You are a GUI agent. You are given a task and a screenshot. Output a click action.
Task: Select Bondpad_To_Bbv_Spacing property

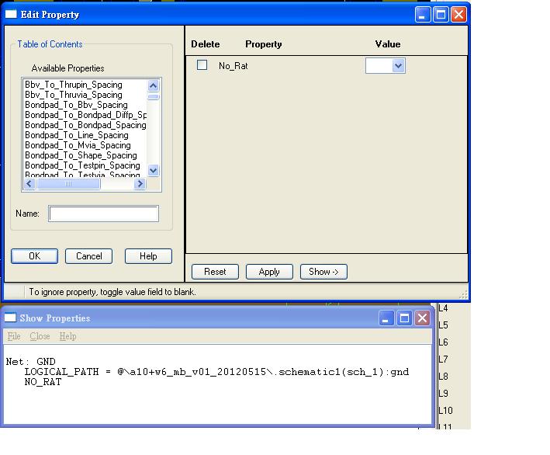[x=76, y=105]
